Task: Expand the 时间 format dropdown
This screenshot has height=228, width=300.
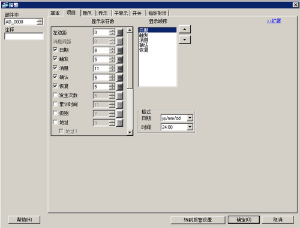Action: click(x=190, y=127)
